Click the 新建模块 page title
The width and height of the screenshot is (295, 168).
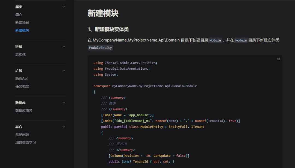pos(103,13)
